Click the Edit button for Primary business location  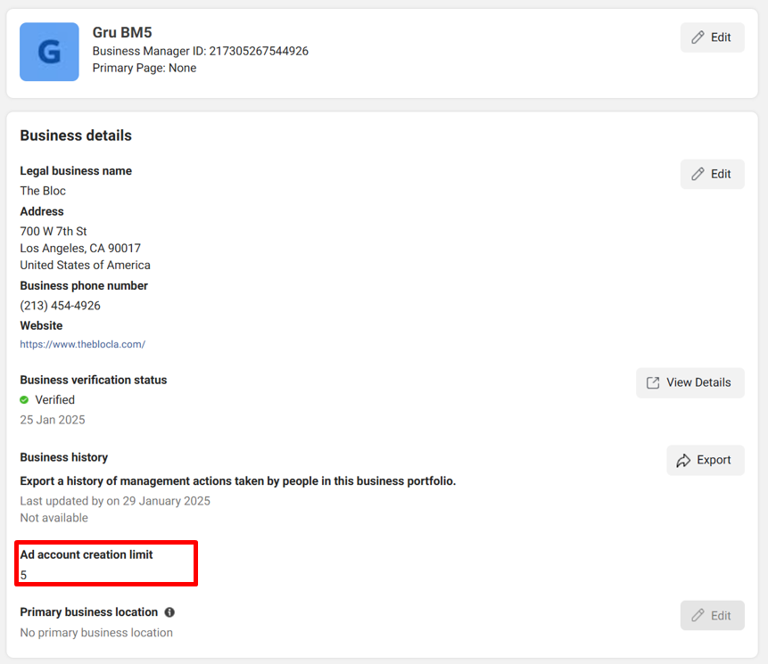[712, 616]
